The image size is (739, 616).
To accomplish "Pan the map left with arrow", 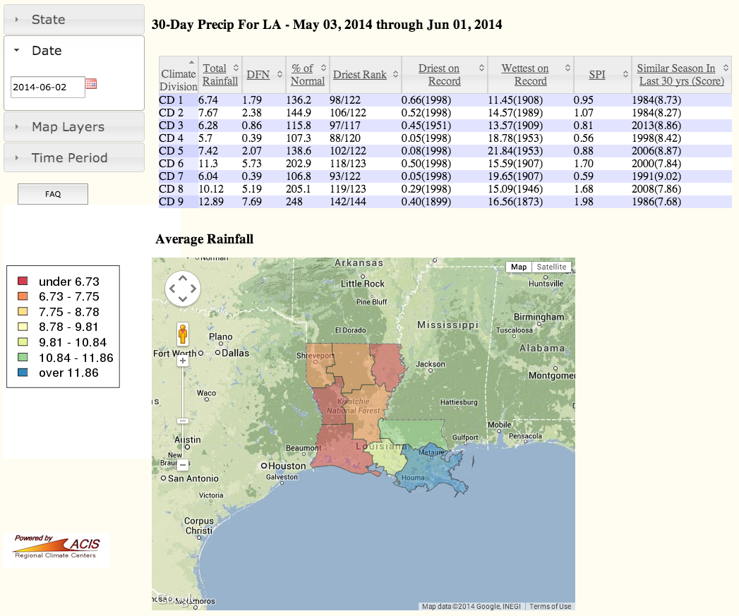I will (x=172, y=289).
